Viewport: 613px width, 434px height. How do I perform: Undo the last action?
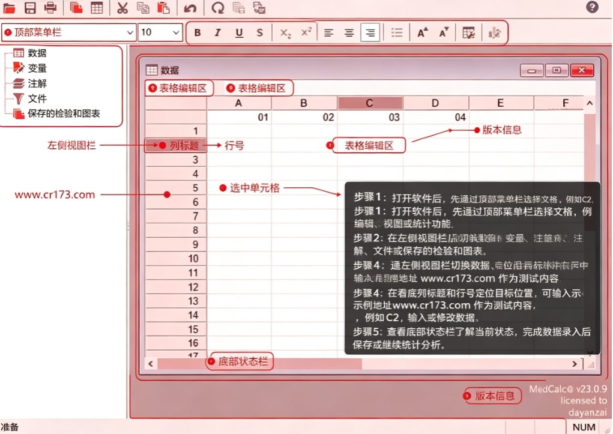coord(190,8)
